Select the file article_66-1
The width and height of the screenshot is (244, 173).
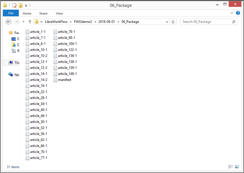[37, 146]
